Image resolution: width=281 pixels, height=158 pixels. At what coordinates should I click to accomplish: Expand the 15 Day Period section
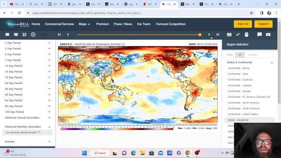click(x=28, y=77)
